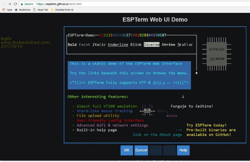The height and width of the screenshot is (162, 250).
Task: Click the 'link on the About page' text
Action: tap(157, 135)
